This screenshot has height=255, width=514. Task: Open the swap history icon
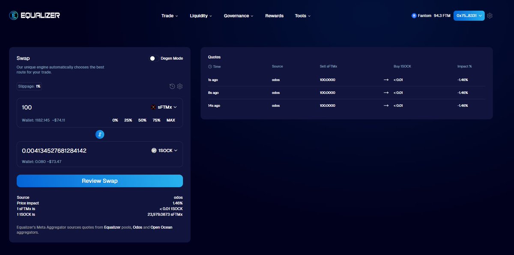click(x=172, y=86)
